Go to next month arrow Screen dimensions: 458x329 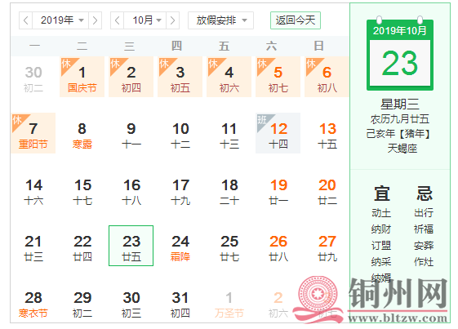coord(172,20)
